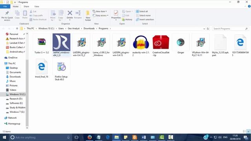The height and width of the screenshot is (141, 251).
Task: Open Quick Access Toolbar customize dropdown
Action: pos(15,2)
